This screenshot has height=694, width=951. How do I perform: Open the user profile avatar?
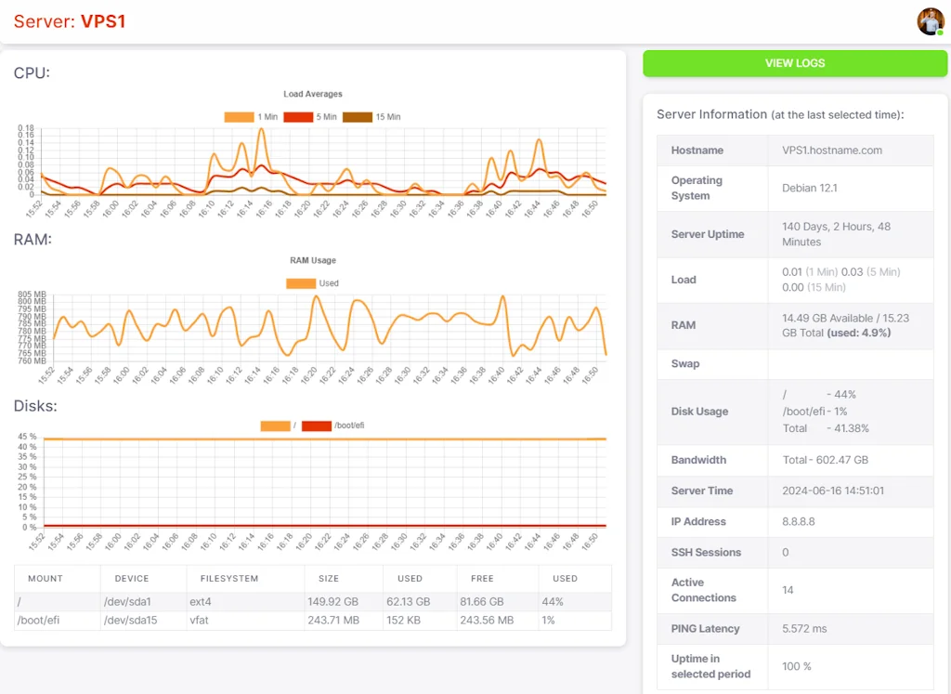pyautogui.click(x=930, y=21)
